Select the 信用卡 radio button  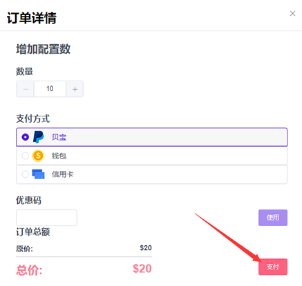pos(26,174)
